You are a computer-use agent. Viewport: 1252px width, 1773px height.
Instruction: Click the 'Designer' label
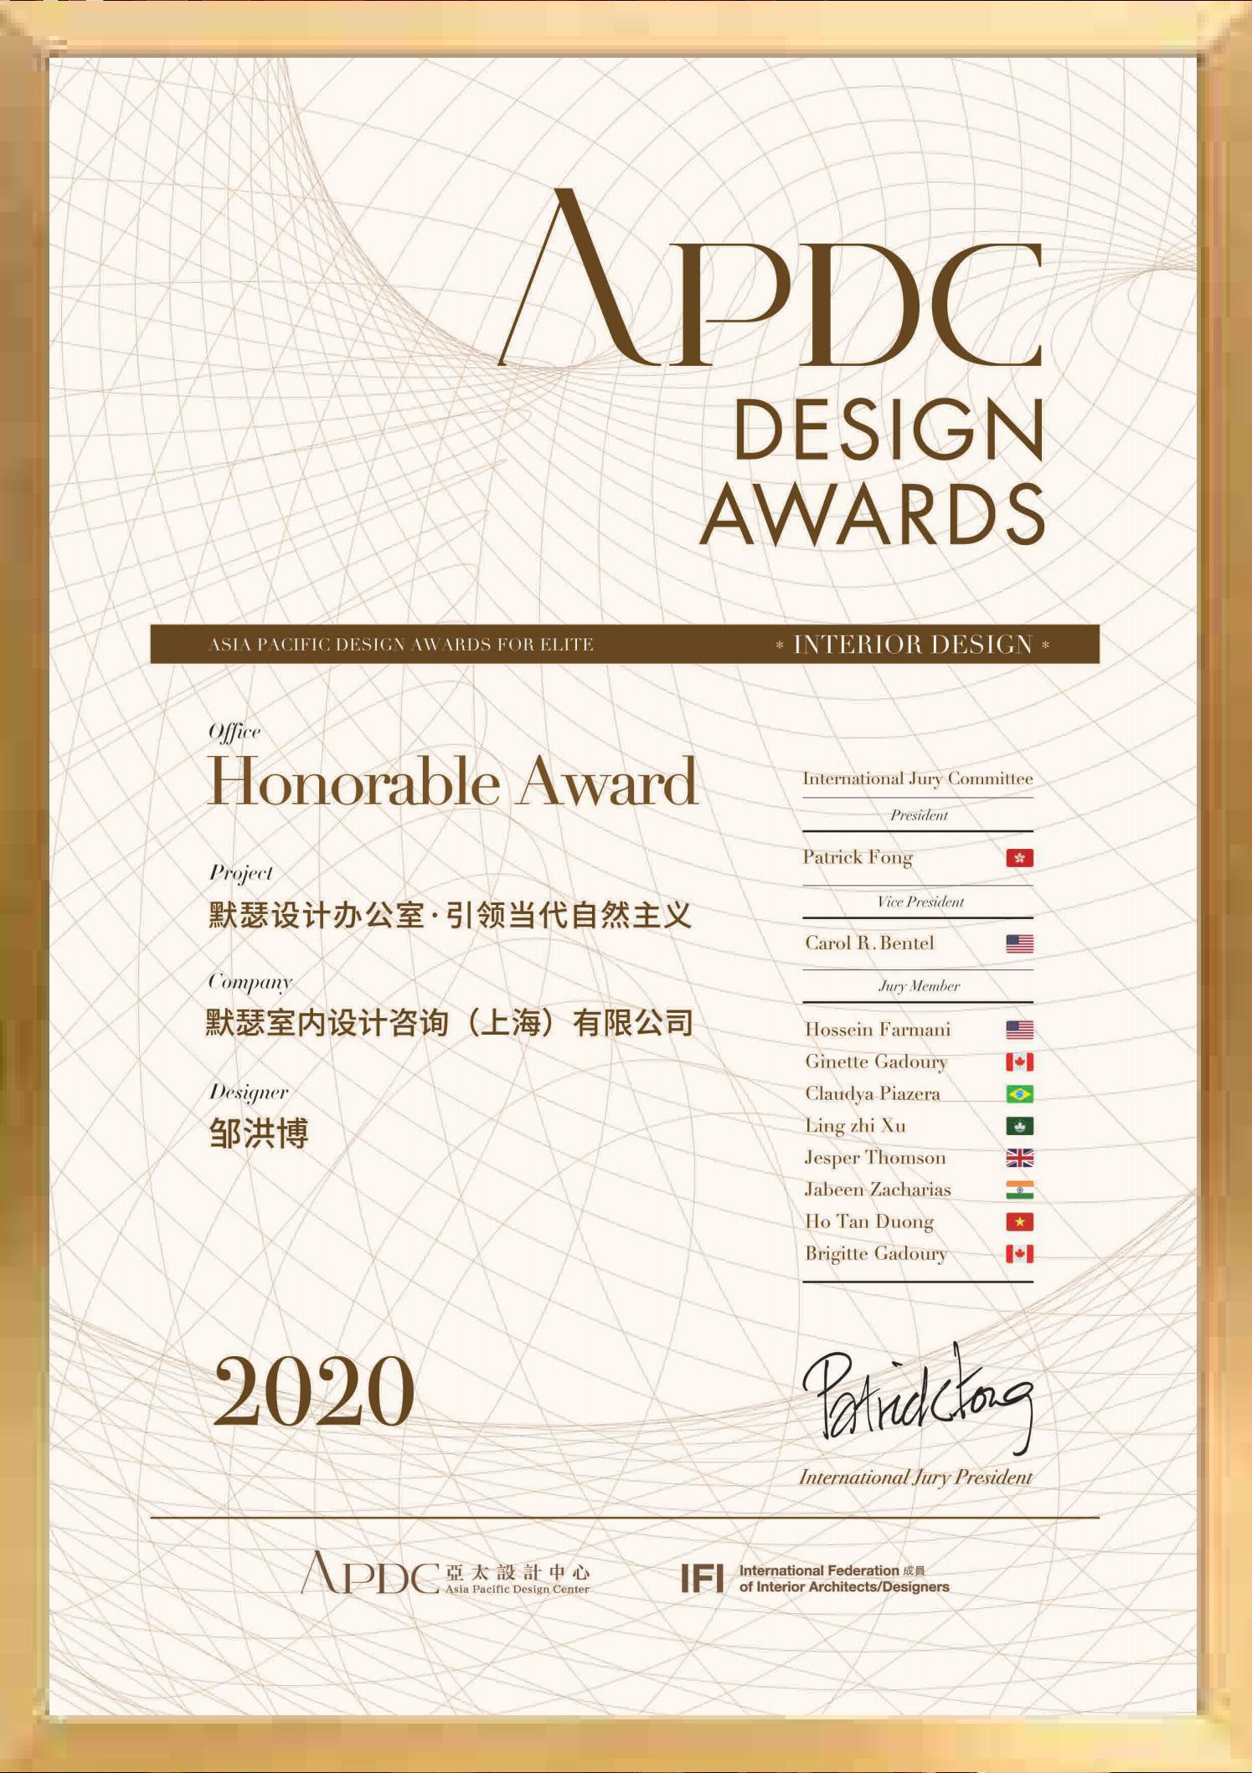(x=249, y=1092)
